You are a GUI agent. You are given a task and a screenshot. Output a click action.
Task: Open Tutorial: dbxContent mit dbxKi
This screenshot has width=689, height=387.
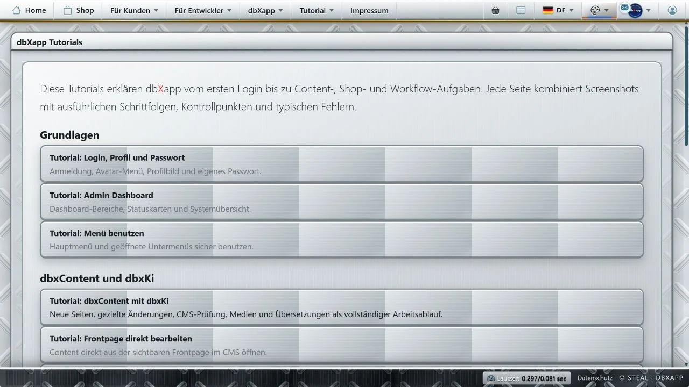point(342,307)
